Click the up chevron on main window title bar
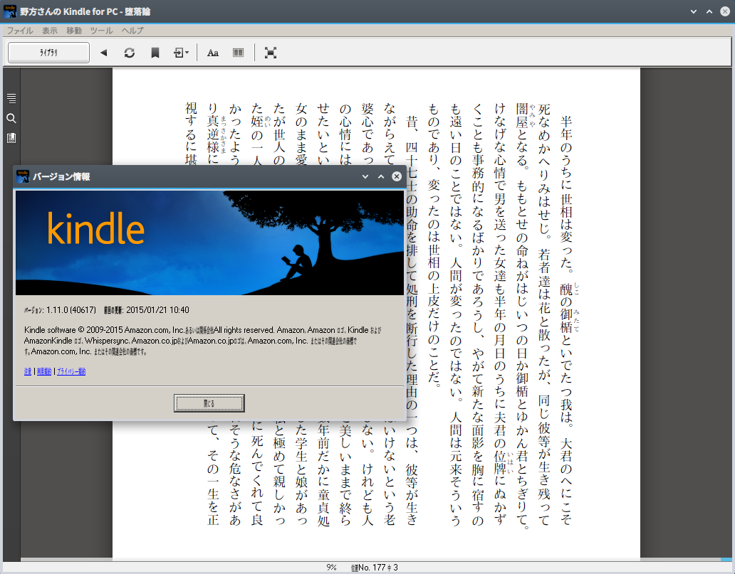735x574 pixels. 709,11
